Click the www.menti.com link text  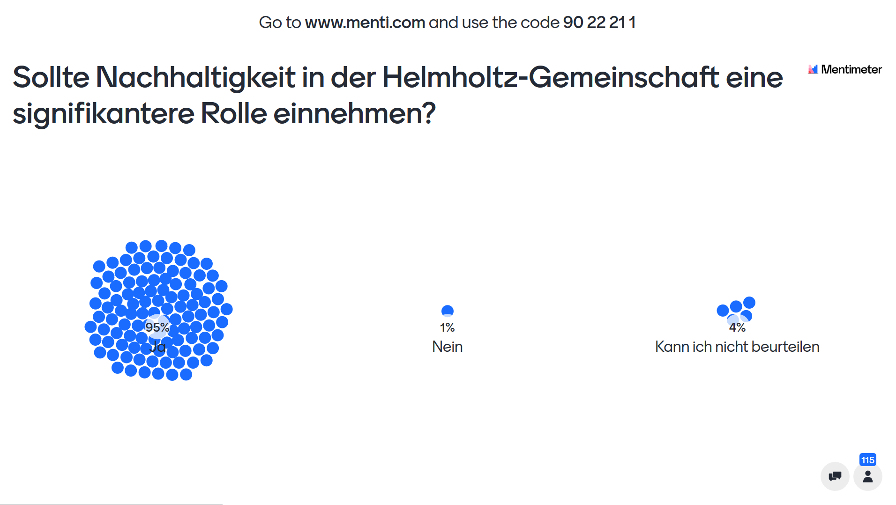(365, 22)
